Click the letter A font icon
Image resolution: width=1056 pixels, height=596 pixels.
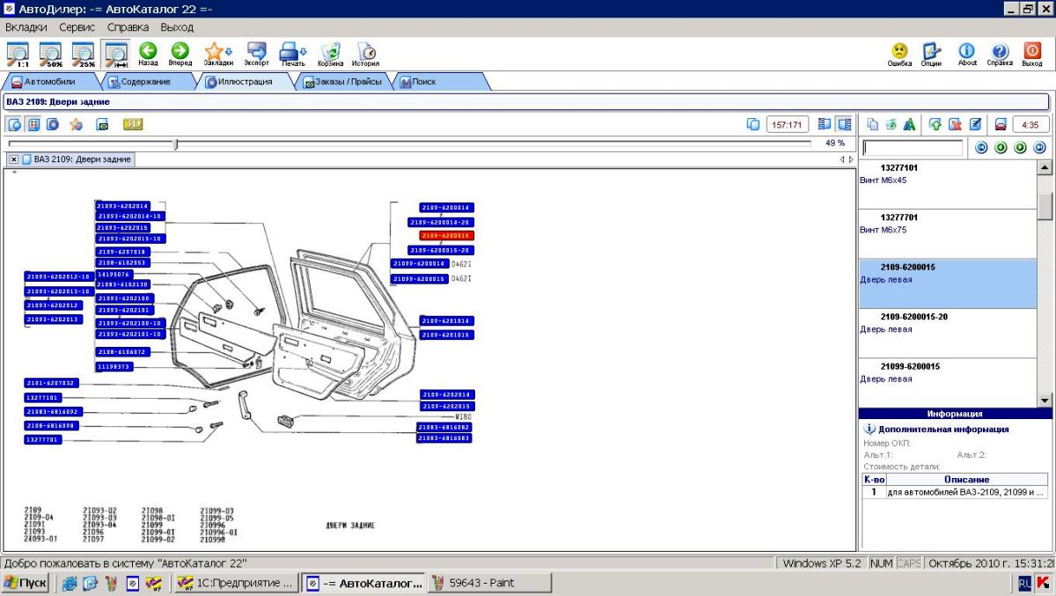point(909,124)
